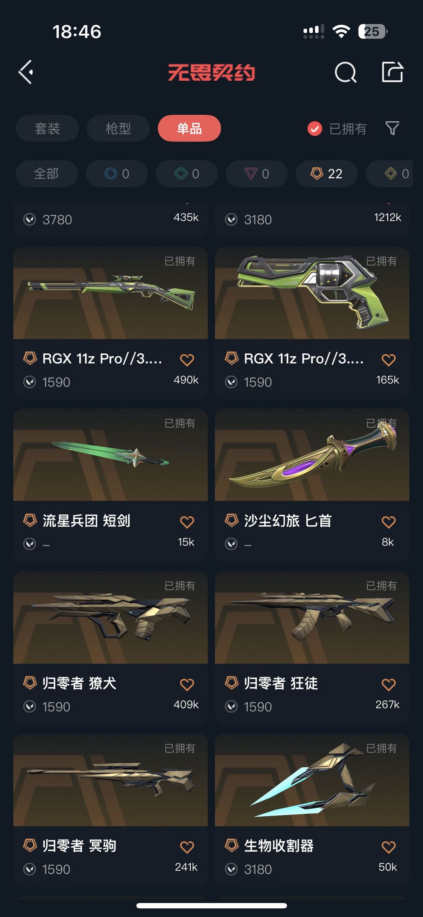The width and height of the screenshot is (423, 917).
Task: Open the green RGX 11z Pro rifle thumbnail
Action: tap(110, 293)
